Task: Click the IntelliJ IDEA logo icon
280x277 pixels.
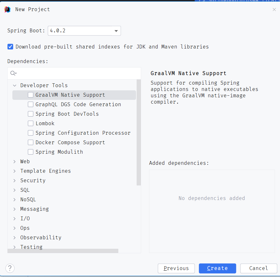Action: point(7,10)
